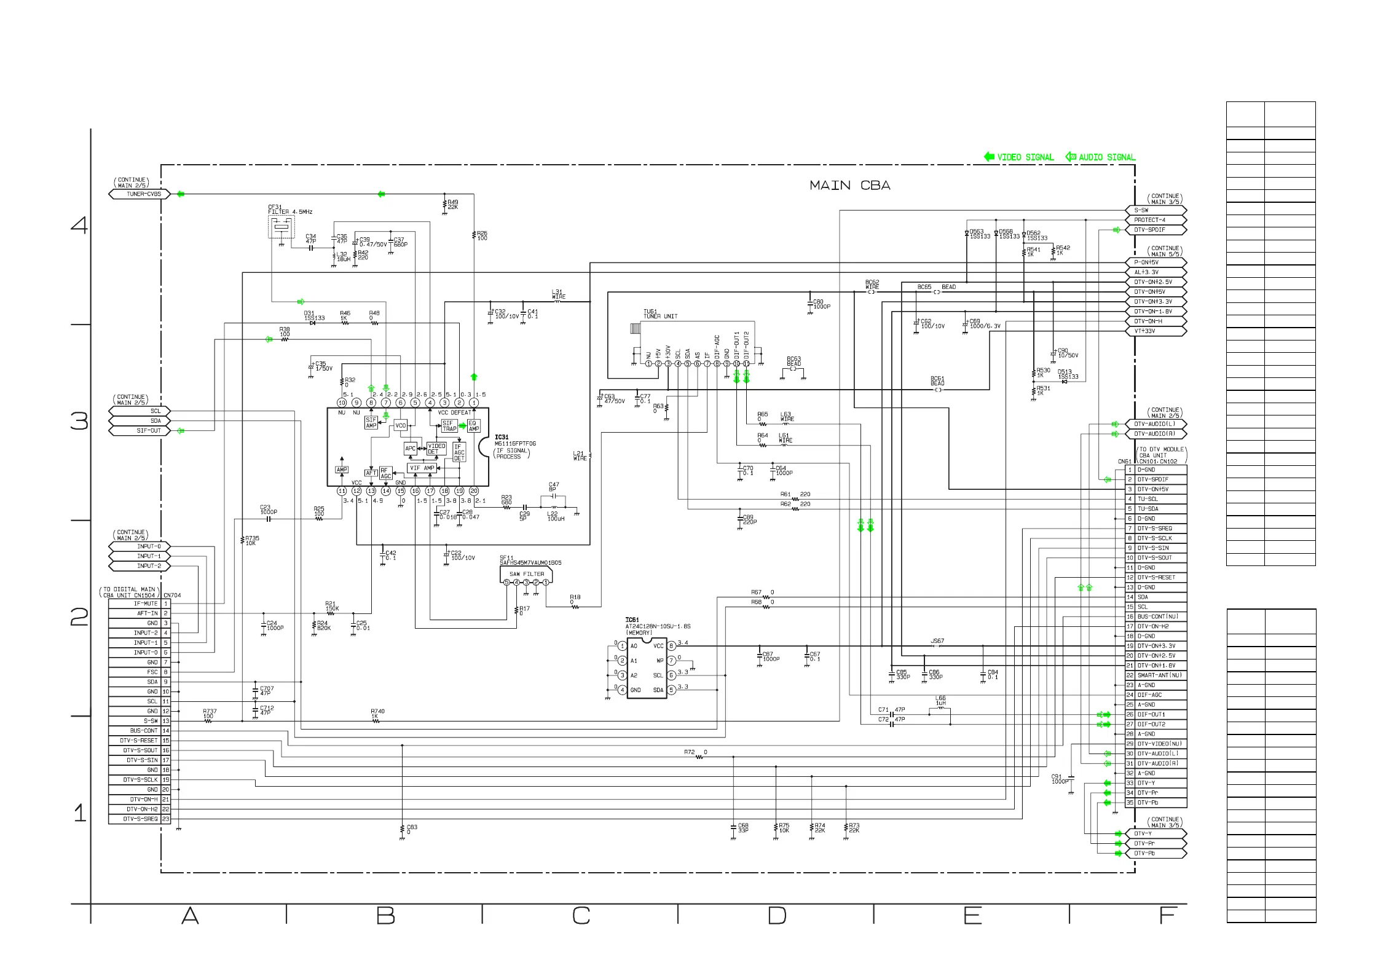Click the BC65 BEAD label
Image resolution: width=1394 pixels, height=976 pixels.
click(936, 287)
